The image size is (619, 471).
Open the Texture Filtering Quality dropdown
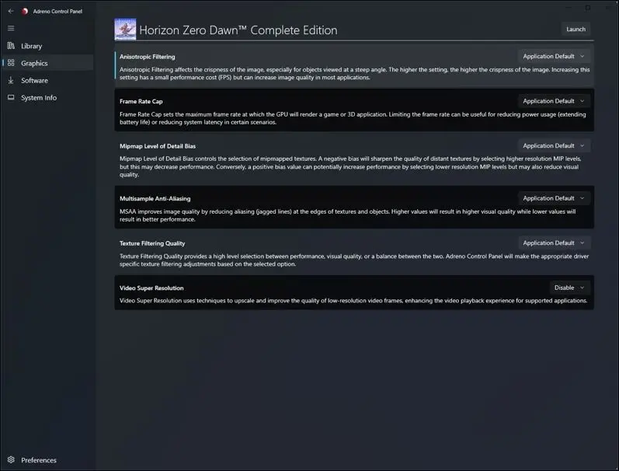(x=554, y=243)
